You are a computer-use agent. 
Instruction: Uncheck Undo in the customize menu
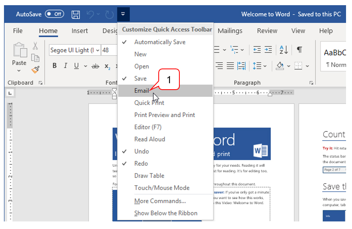pyautogui.click(x=165, y=151)
